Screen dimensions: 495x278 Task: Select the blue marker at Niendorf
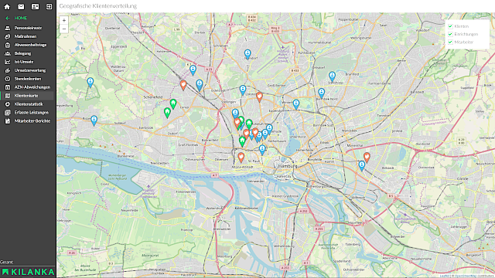(247, 54)
